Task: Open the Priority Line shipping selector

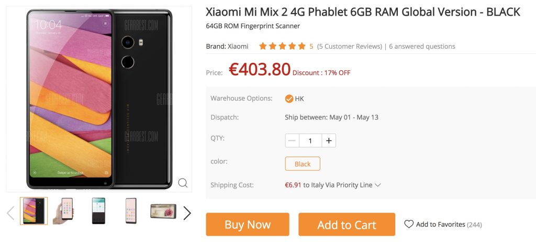Action: [332, 185]
